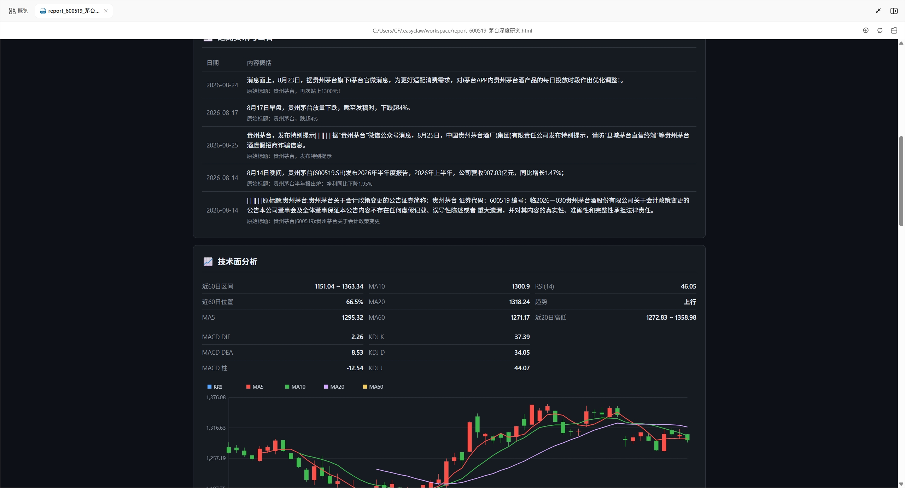This screenshot has width=905, height=488.
Task: Click the vertical scrollbar thumb
Action: pyautogui.click(x=901, y=181)
